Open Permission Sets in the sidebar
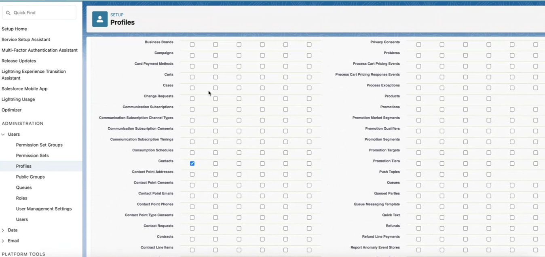This screenshot has height=257, width=545. 32,156
